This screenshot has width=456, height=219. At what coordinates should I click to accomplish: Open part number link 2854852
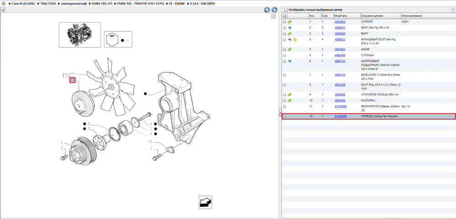(x=340, y=49)
